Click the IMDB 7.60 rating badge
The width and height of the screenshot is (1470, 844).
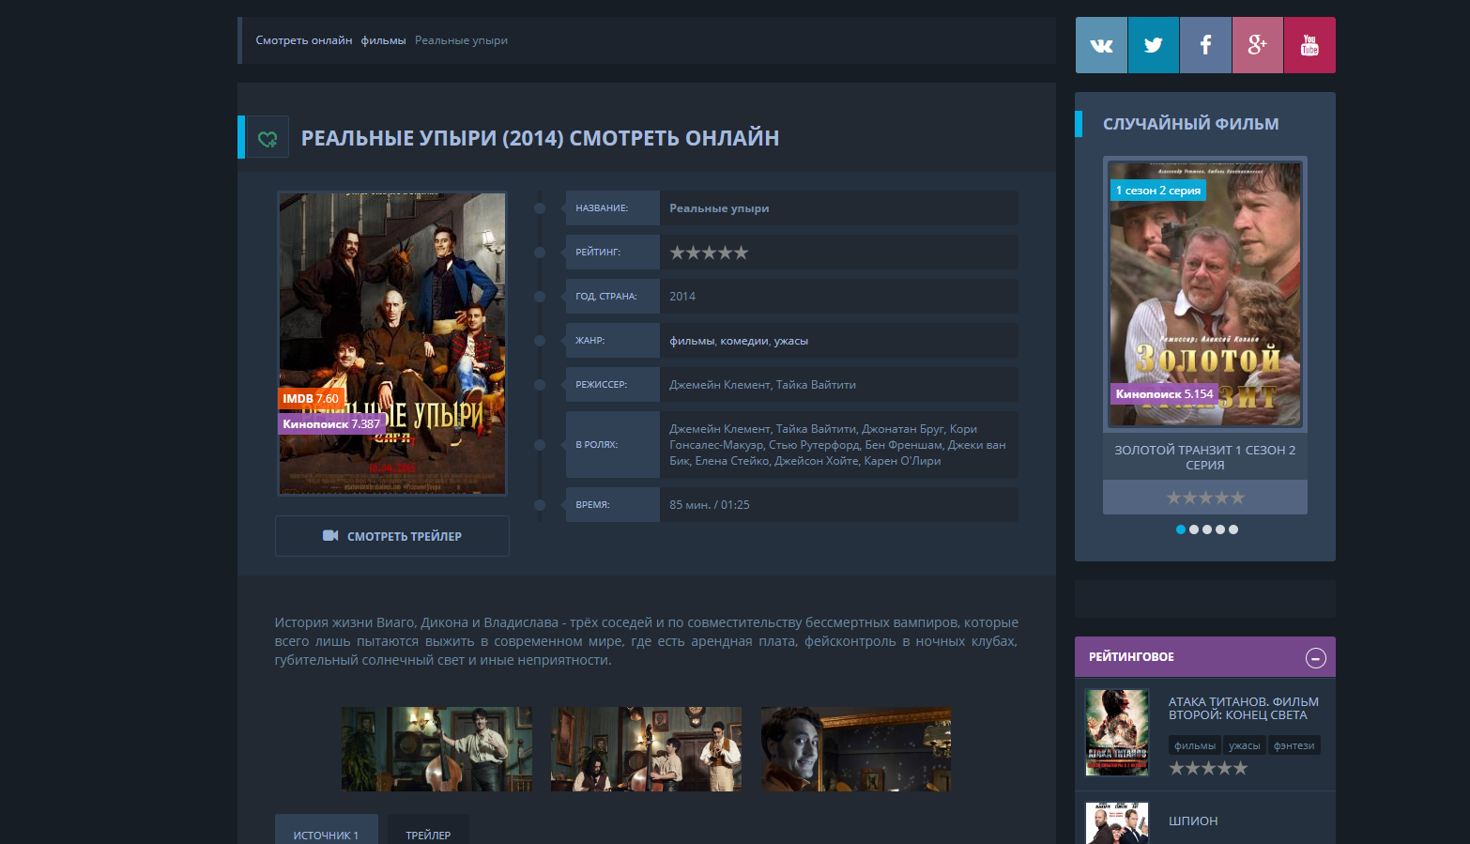[310, 399]
